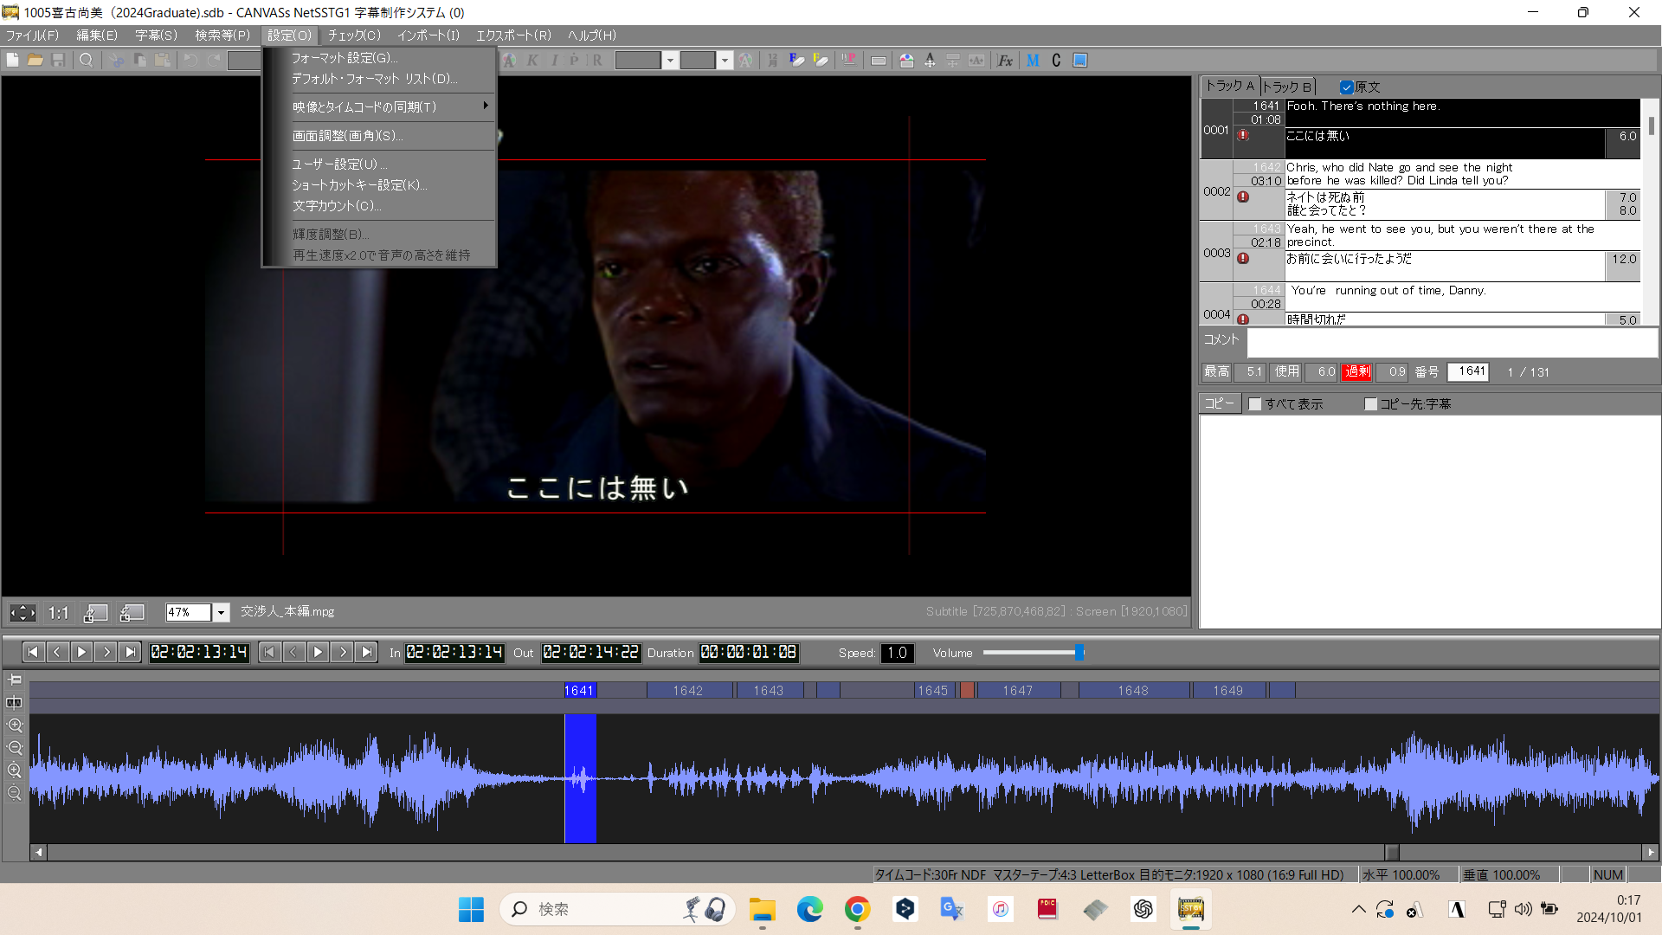The image size is (1662, 935).
Task: Click the Speed value field
Action: click(x=897, y=653)
